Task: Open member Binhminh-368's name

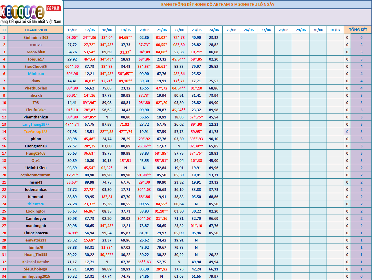Action: [36, 37]
